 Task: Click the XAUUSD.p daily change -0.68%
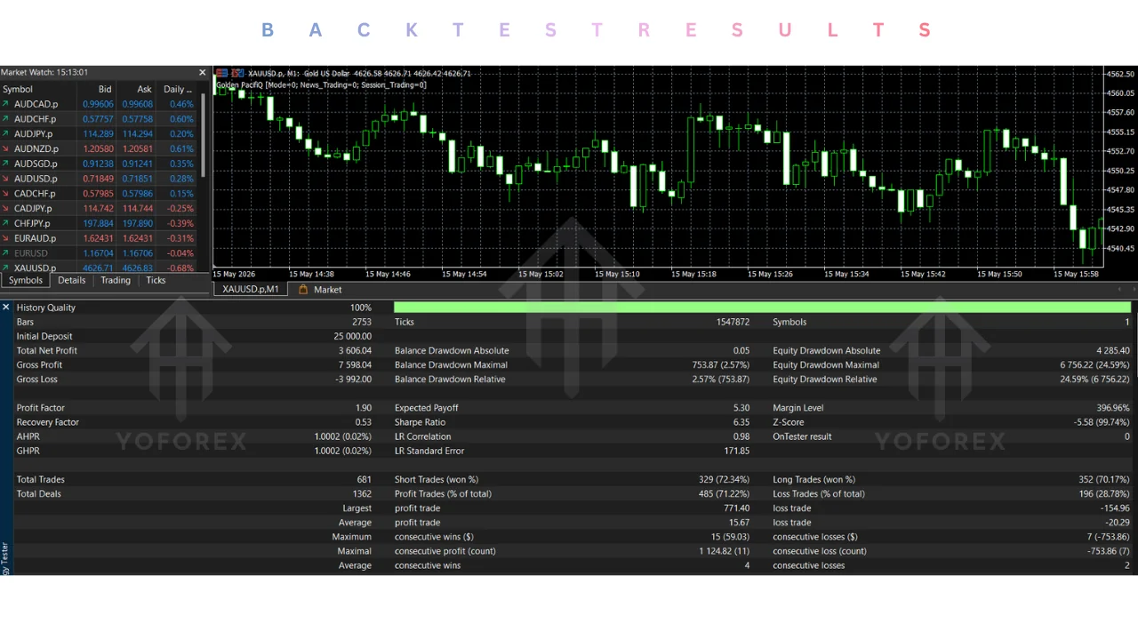click(x=180, y=268)
